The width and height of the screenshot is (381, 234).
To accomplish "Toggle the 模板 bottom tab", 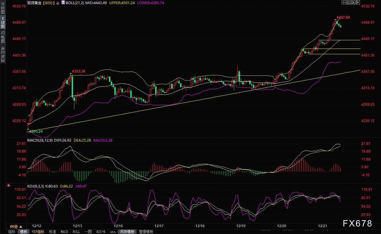I will (24, 232).
